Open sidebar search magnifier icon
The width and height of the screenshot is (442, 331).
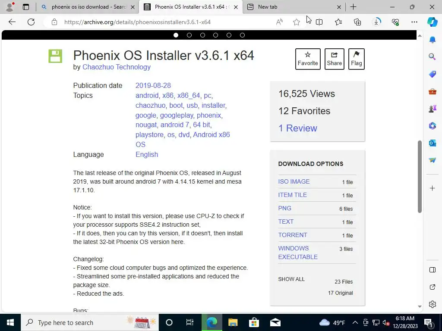[x=433, y=57]
